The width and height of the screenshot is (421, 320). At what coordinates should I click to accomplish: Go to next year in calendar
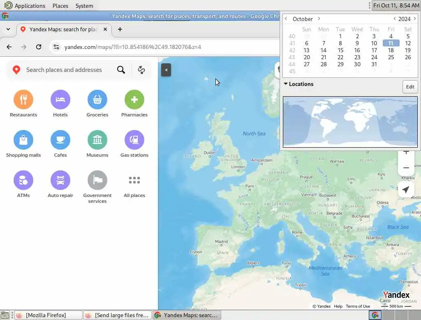pos(415,19)
